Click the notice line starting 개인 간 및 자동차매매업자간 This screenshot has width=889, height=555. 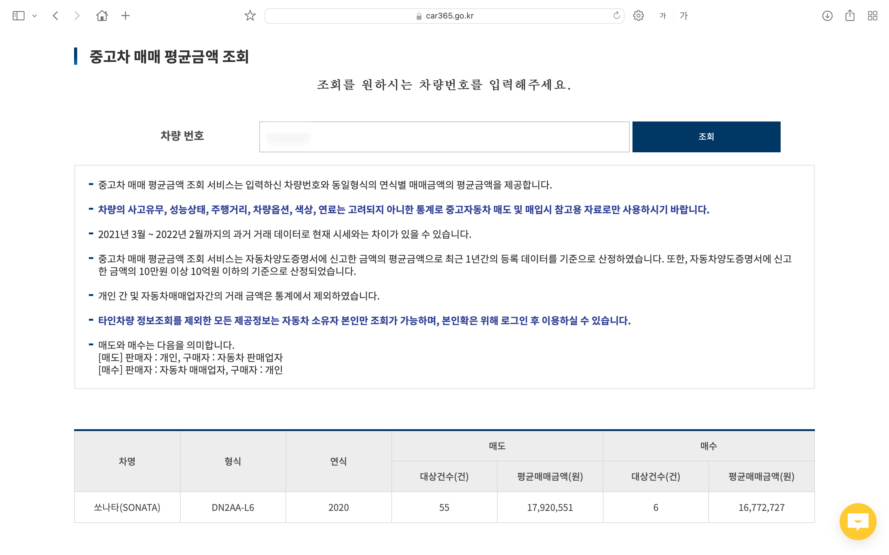tap(239, 296)
